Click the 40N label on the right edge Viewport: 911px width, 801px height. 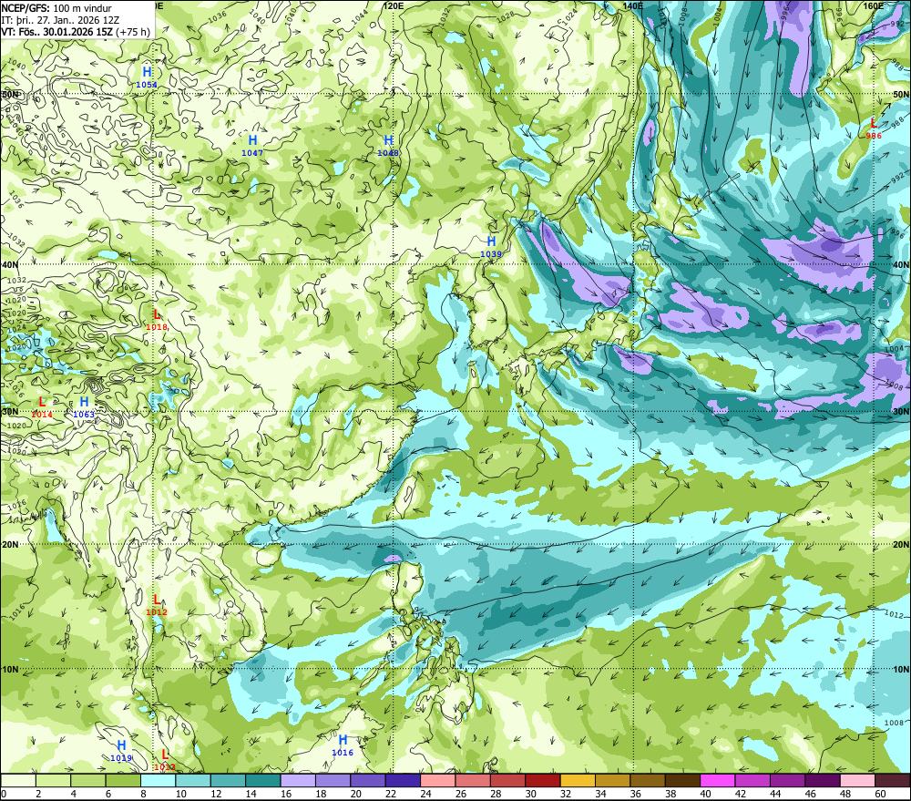901,264
